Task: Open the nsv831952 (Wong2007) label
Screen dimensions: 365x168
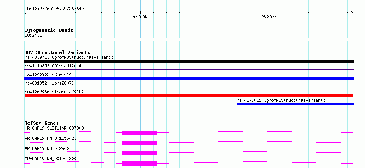Action: 49,83
